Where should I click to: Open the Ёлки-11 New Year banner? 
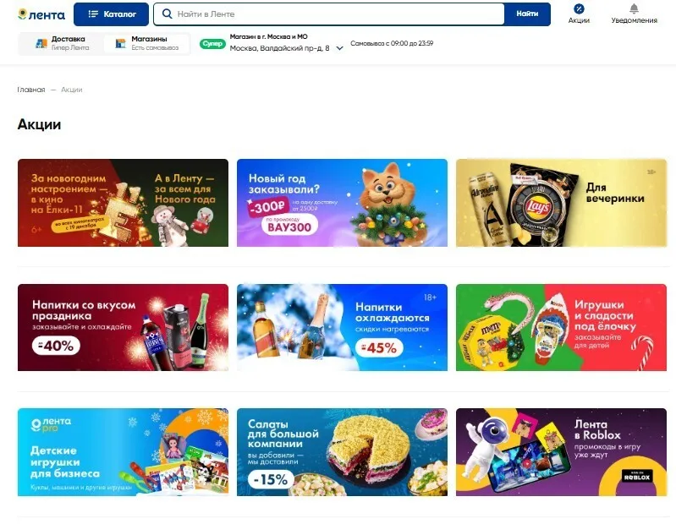(123, 203)
